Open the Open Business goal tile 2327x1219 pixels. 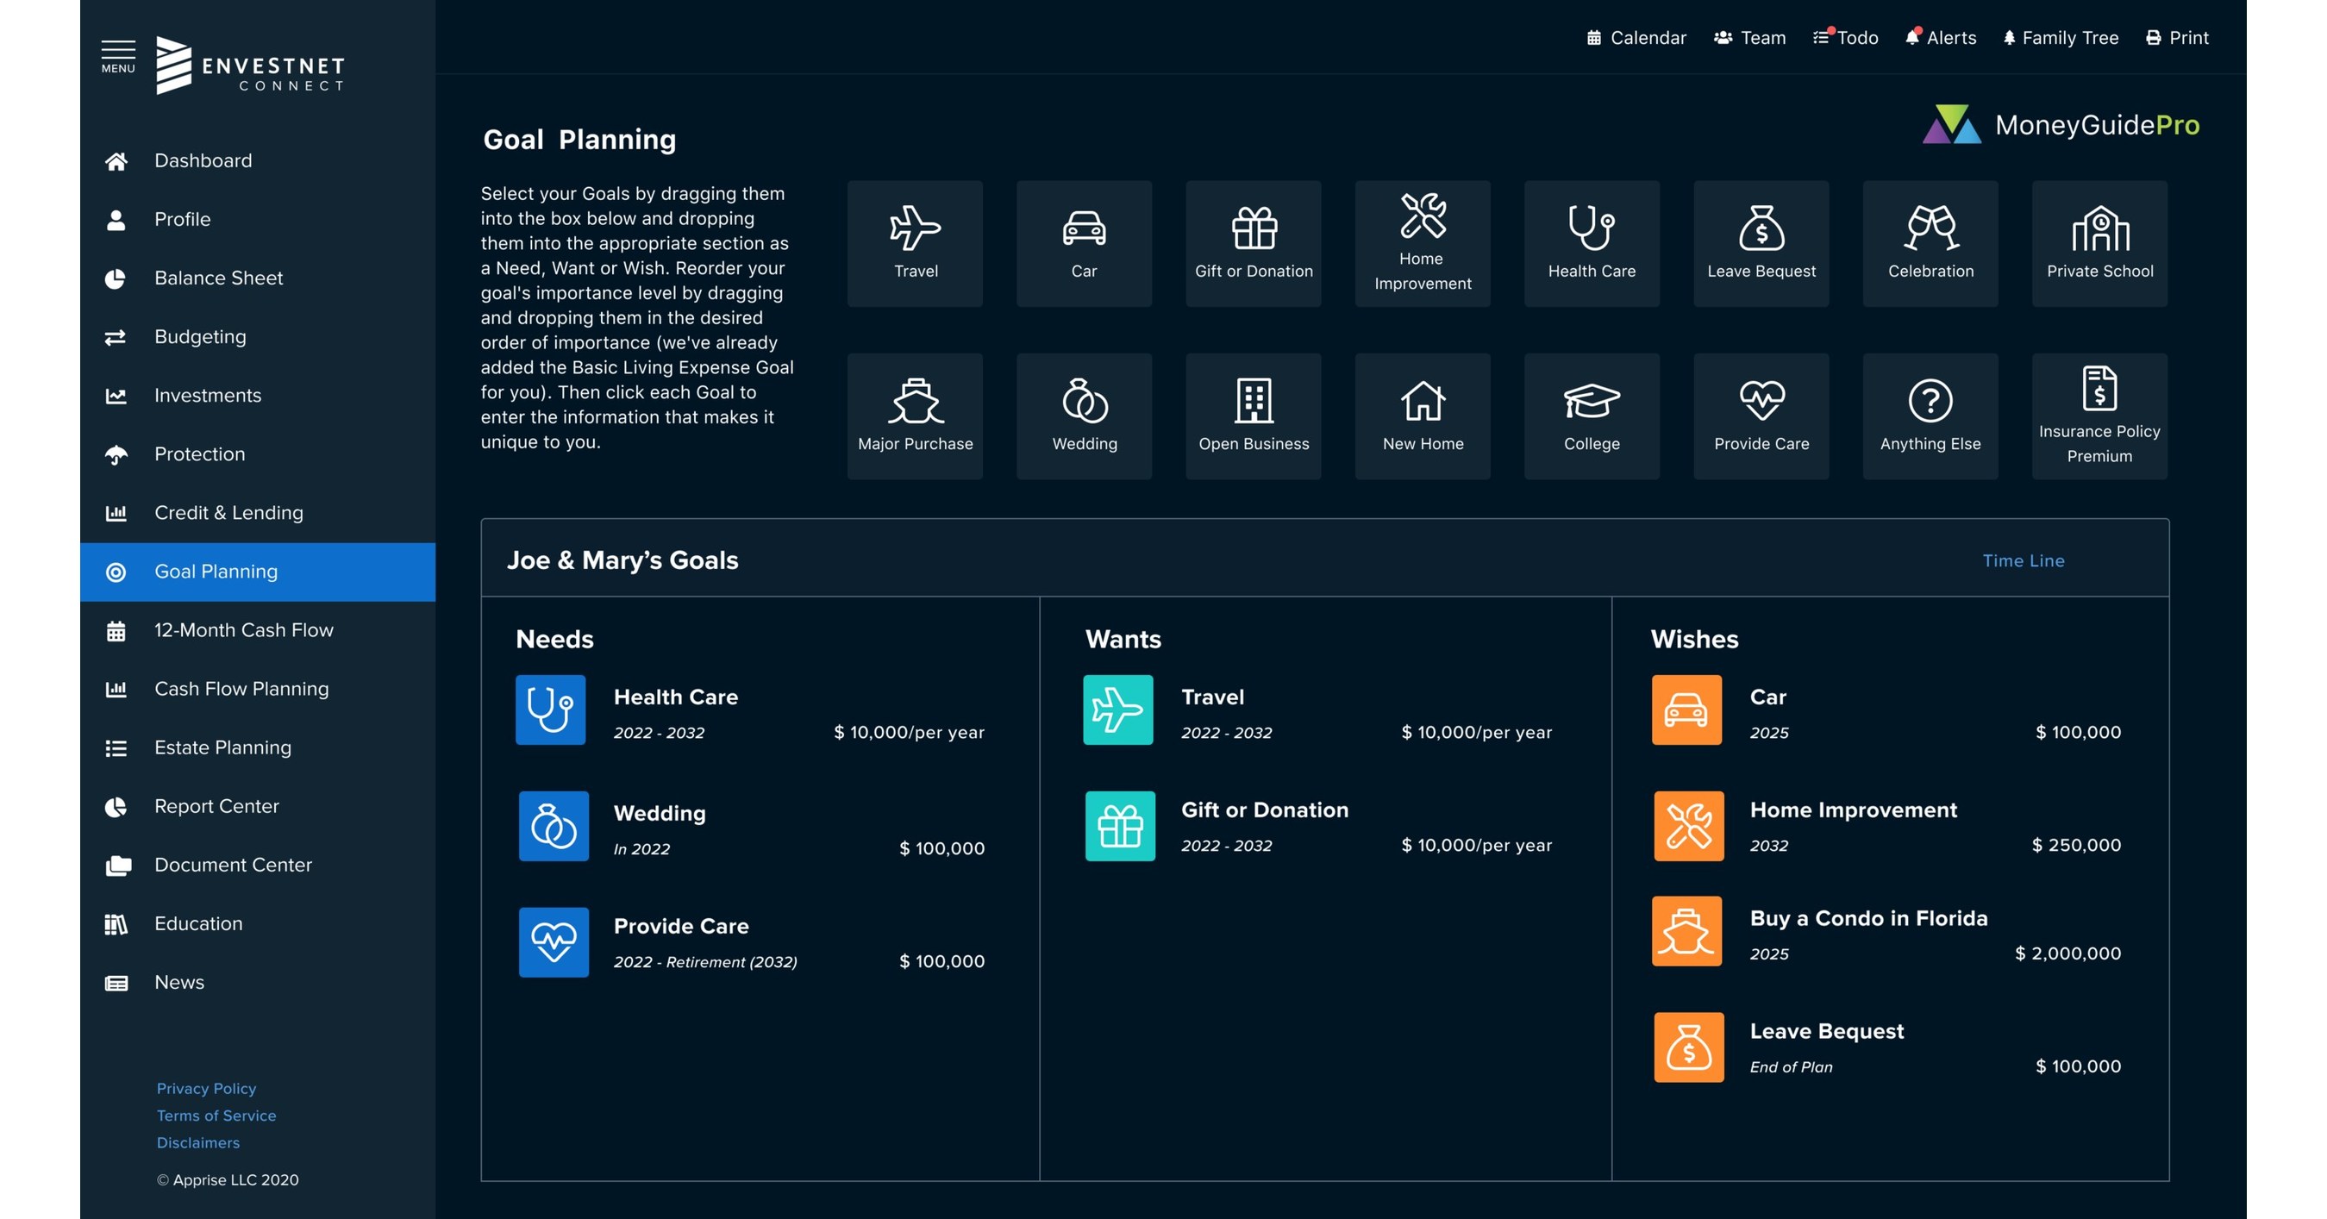[1253, 416]
